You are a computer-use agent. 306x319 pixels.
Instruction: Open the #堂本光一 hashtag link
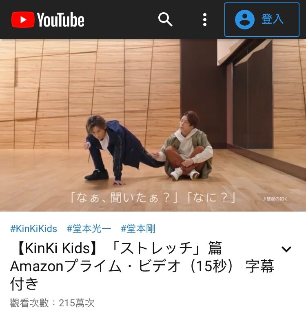(89, 229)
